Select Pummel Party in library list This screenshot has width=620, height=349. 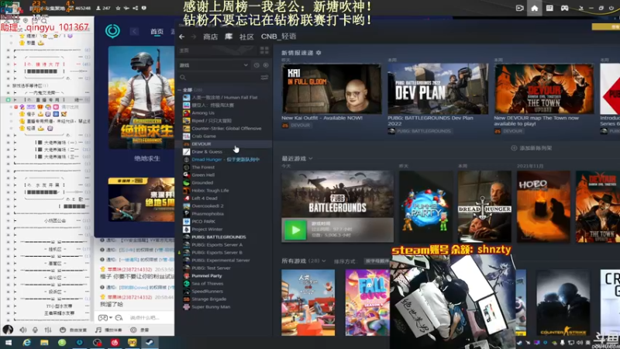tap(207, 276)
